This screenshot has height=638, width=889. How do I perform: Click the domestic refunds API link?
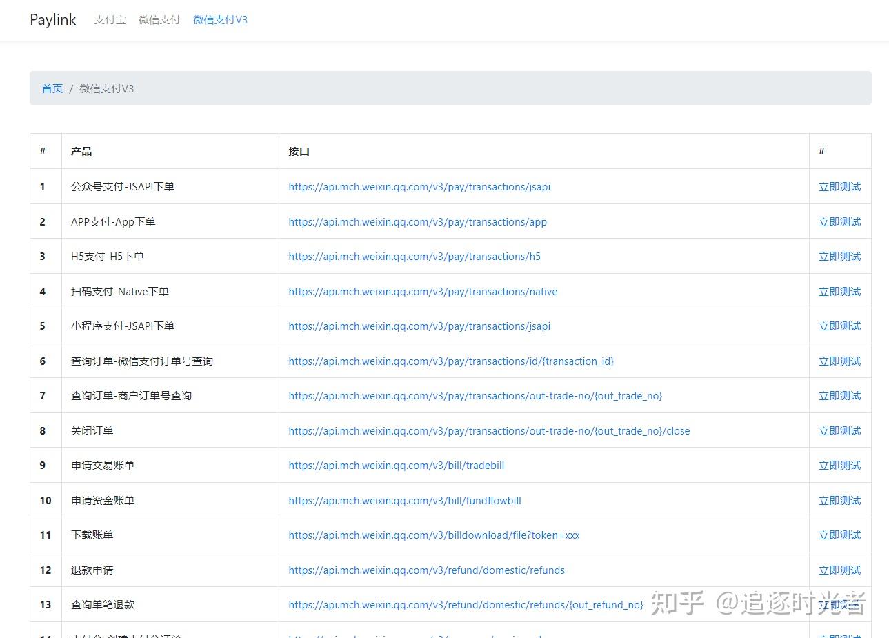(x=426, y=570)
